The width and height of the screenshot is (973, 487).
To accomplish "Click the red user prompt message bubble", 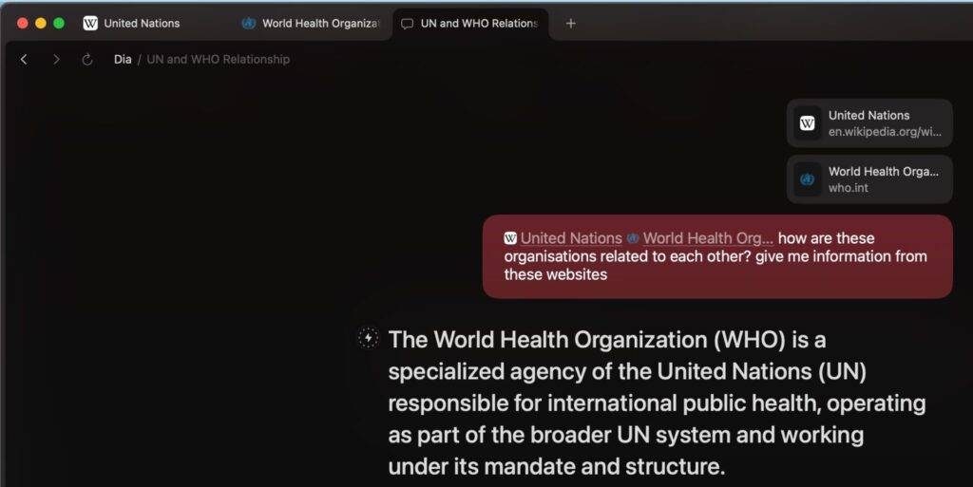I will click(717, 256).
